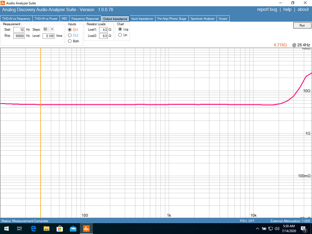This screenshot has width=312, height=234.
Task: Open Task View on the taskbar
Action: 19,229
